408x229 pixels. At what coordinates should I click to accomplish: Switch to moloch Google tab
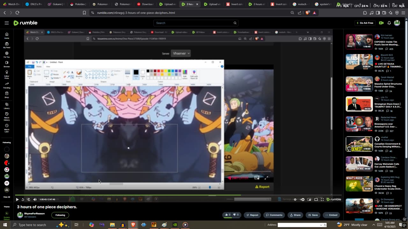[x=302, y=4]
